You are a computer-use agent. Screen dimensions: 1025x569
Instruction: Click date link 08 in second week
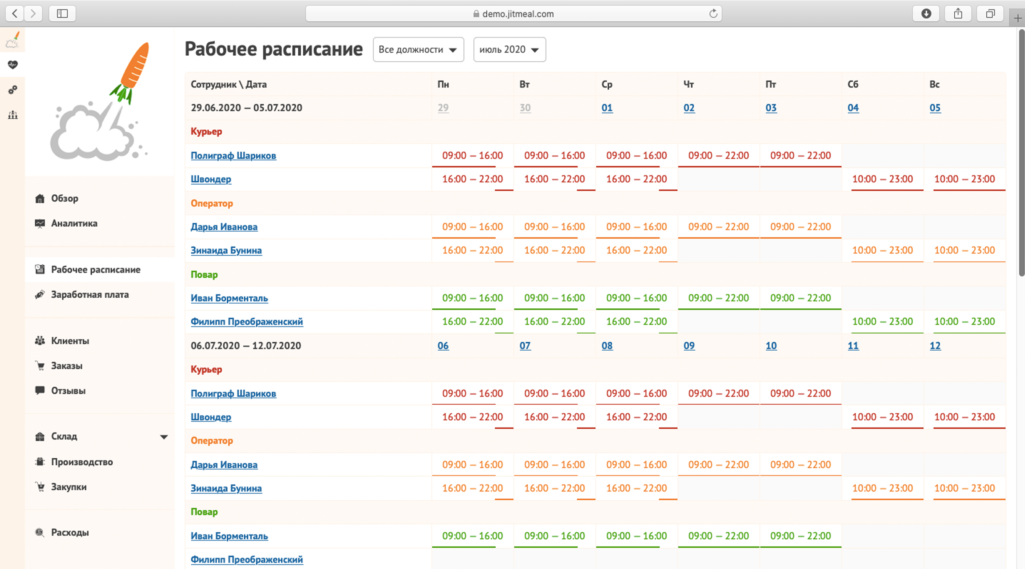pos(607,346)
